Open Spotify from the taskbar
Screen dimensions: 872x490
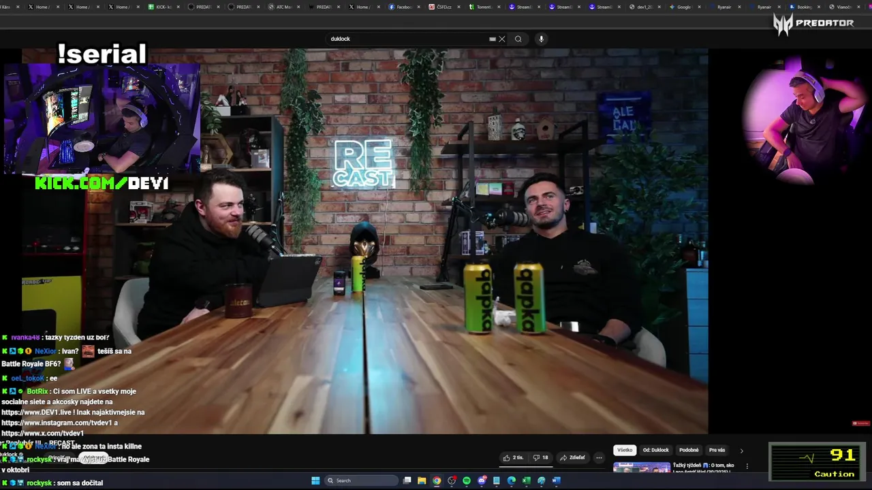point(467,480)
